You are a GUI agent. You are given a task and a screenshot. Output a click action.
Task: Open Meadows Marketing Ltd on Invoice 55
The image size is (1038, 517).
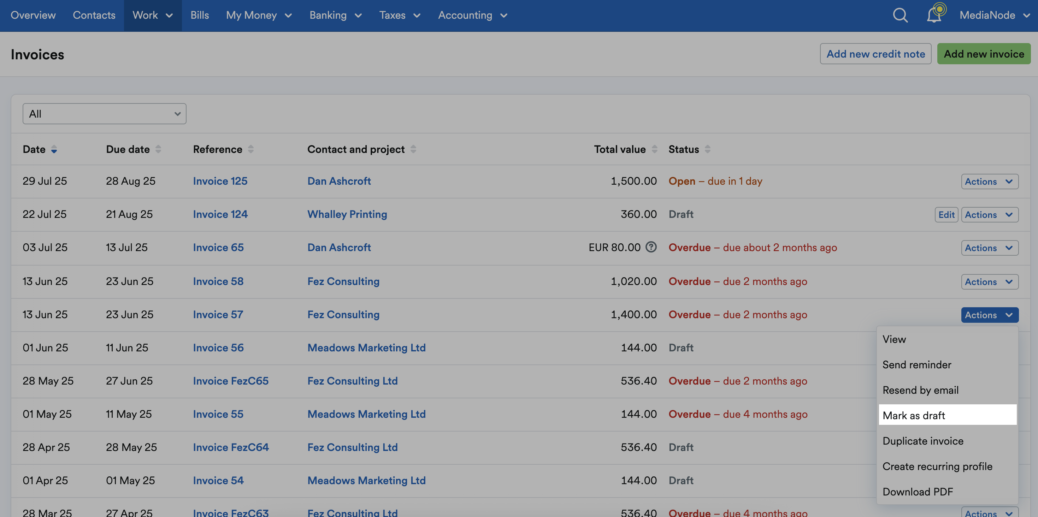pos(366,414)
